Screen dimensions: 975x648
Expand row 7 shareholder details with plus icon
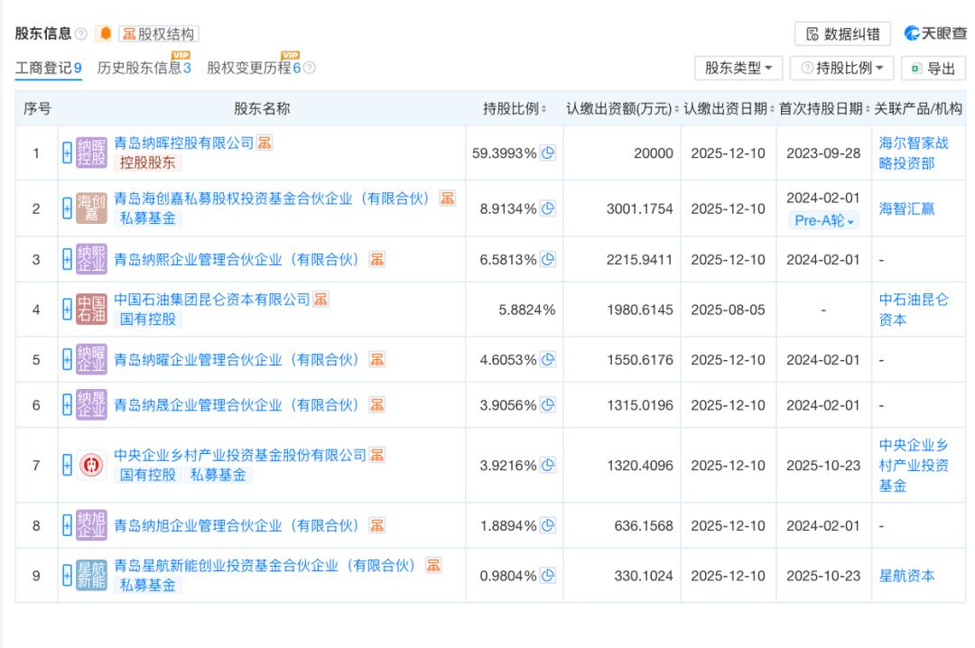[x=66, y=465]
